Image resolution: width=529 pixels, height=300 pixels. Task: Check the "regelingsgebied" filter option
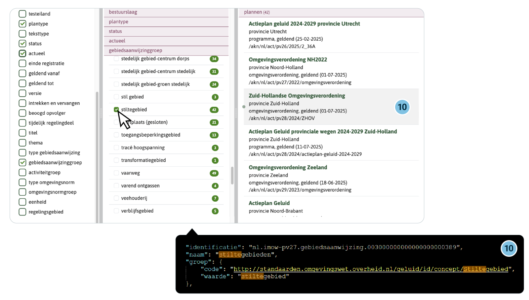coord(22,212)
